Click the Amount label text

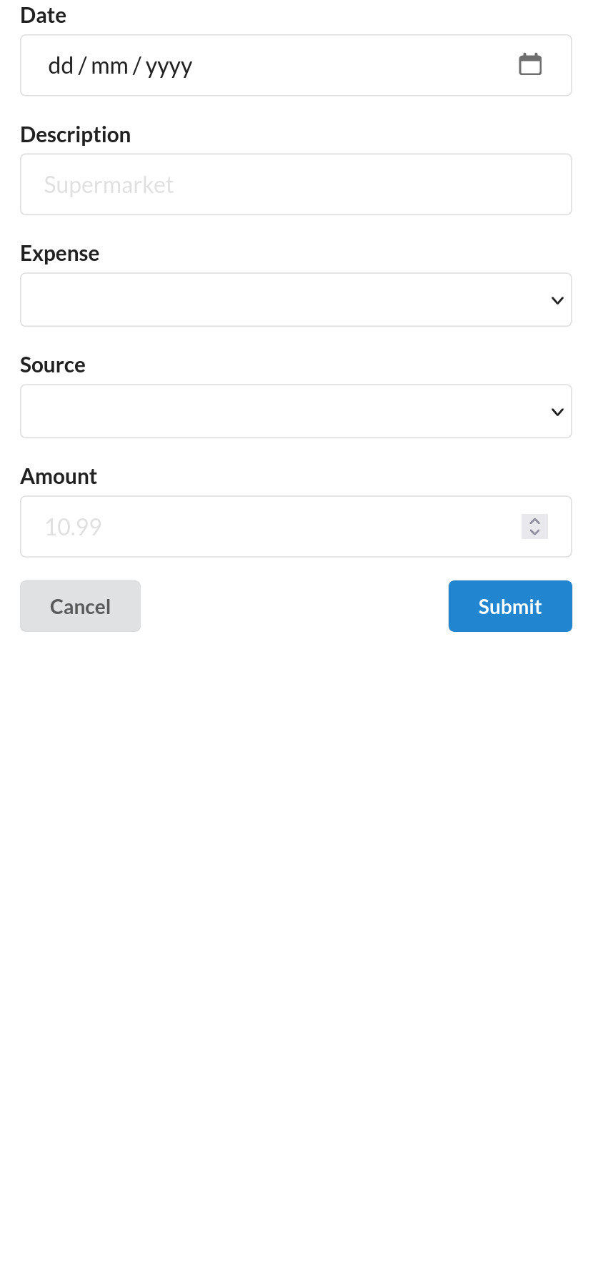(59, 476)
